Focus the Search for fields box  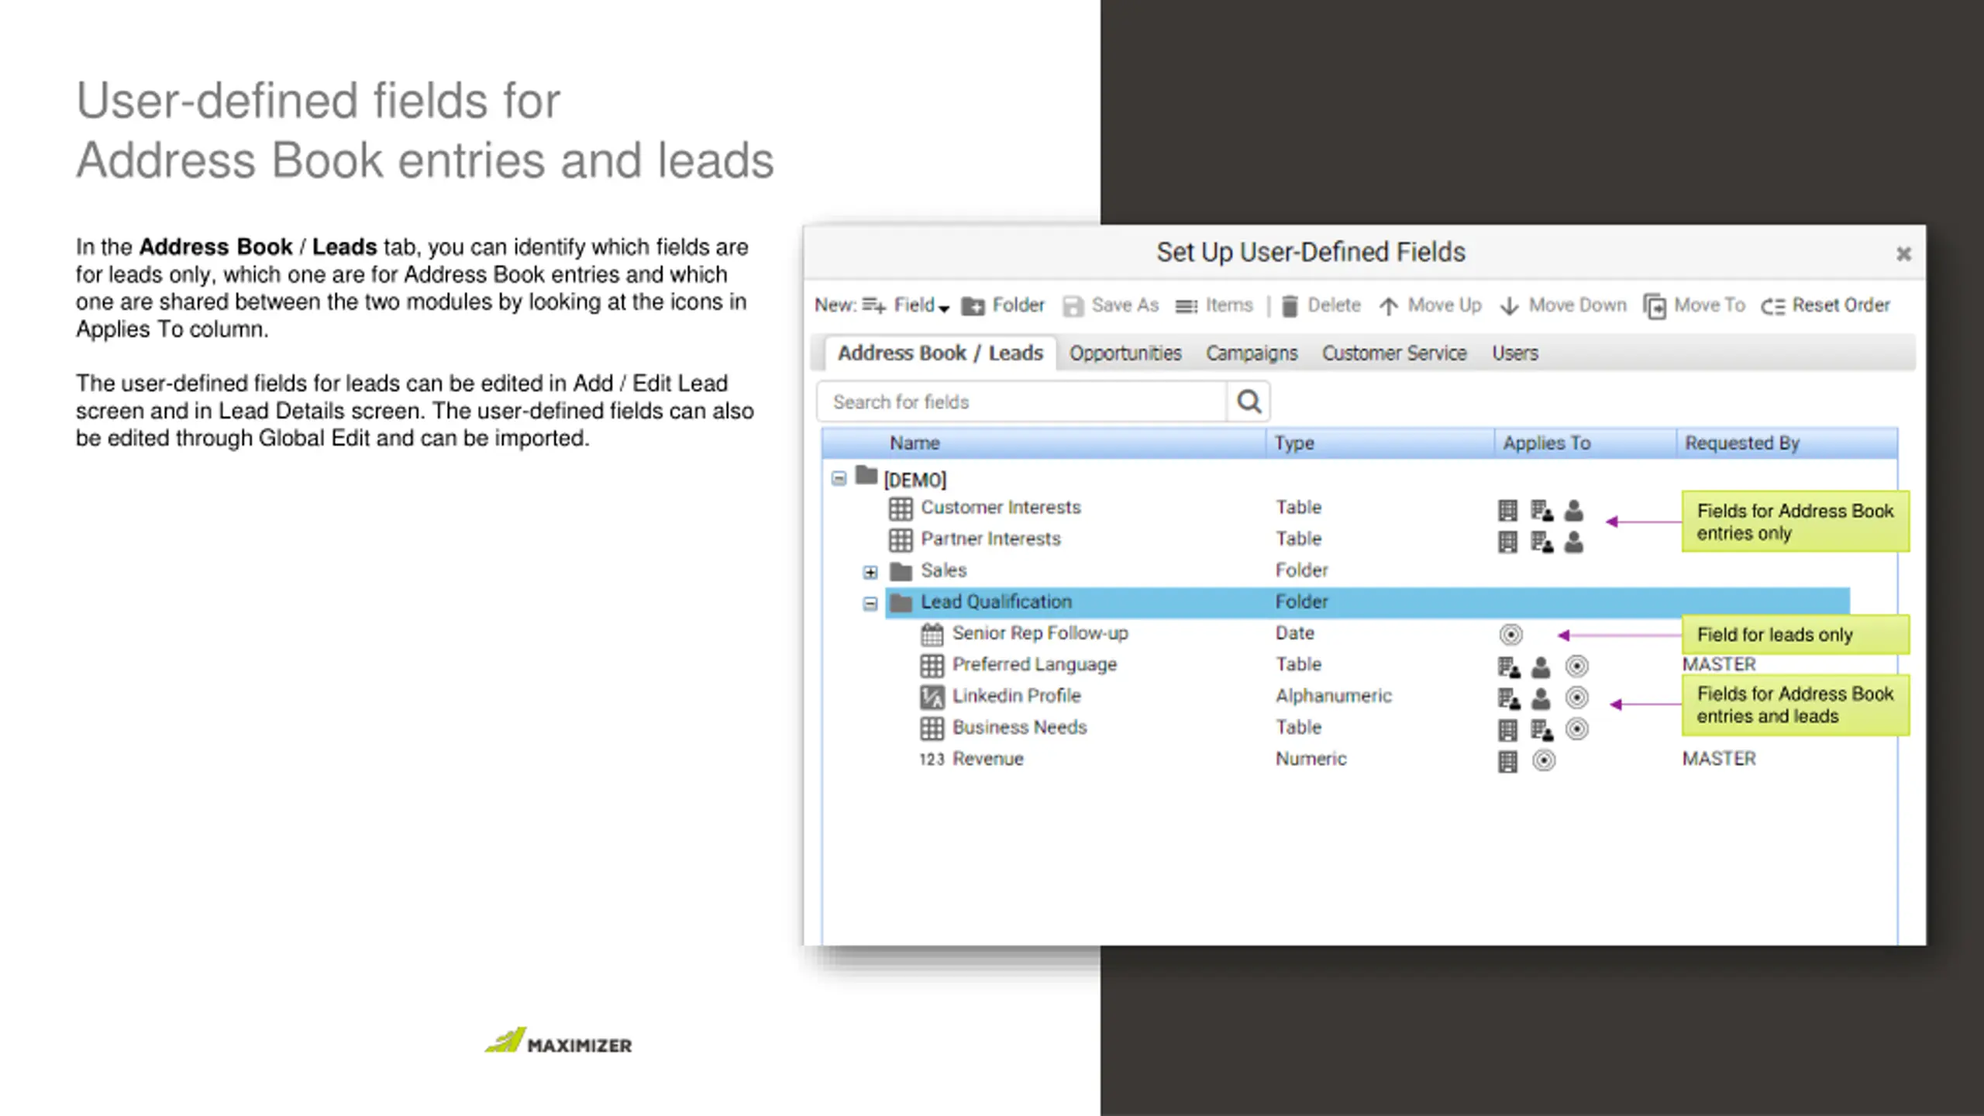tap(1022, 401)
